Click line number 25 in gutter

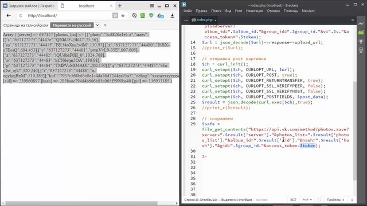click(x=193, y=102)
